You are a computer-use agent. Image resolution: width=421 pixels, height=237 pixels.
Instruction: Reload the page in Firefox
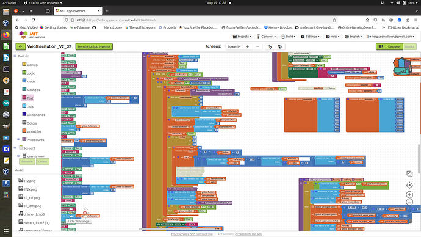point(34,20)
